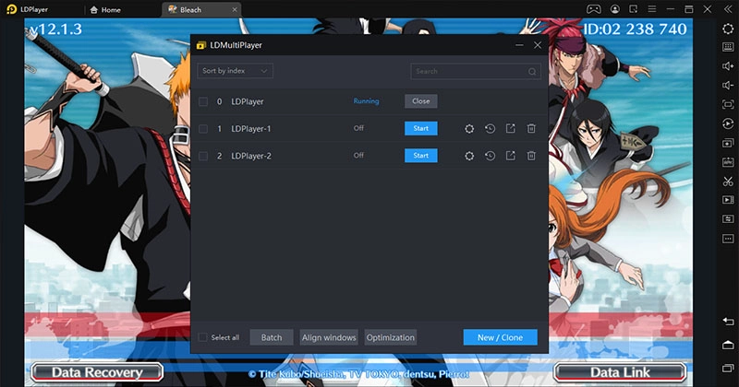This screenshot has width=739, height=387.
Task: Open the hamburger menu in title bar
Action: point(652,9)
